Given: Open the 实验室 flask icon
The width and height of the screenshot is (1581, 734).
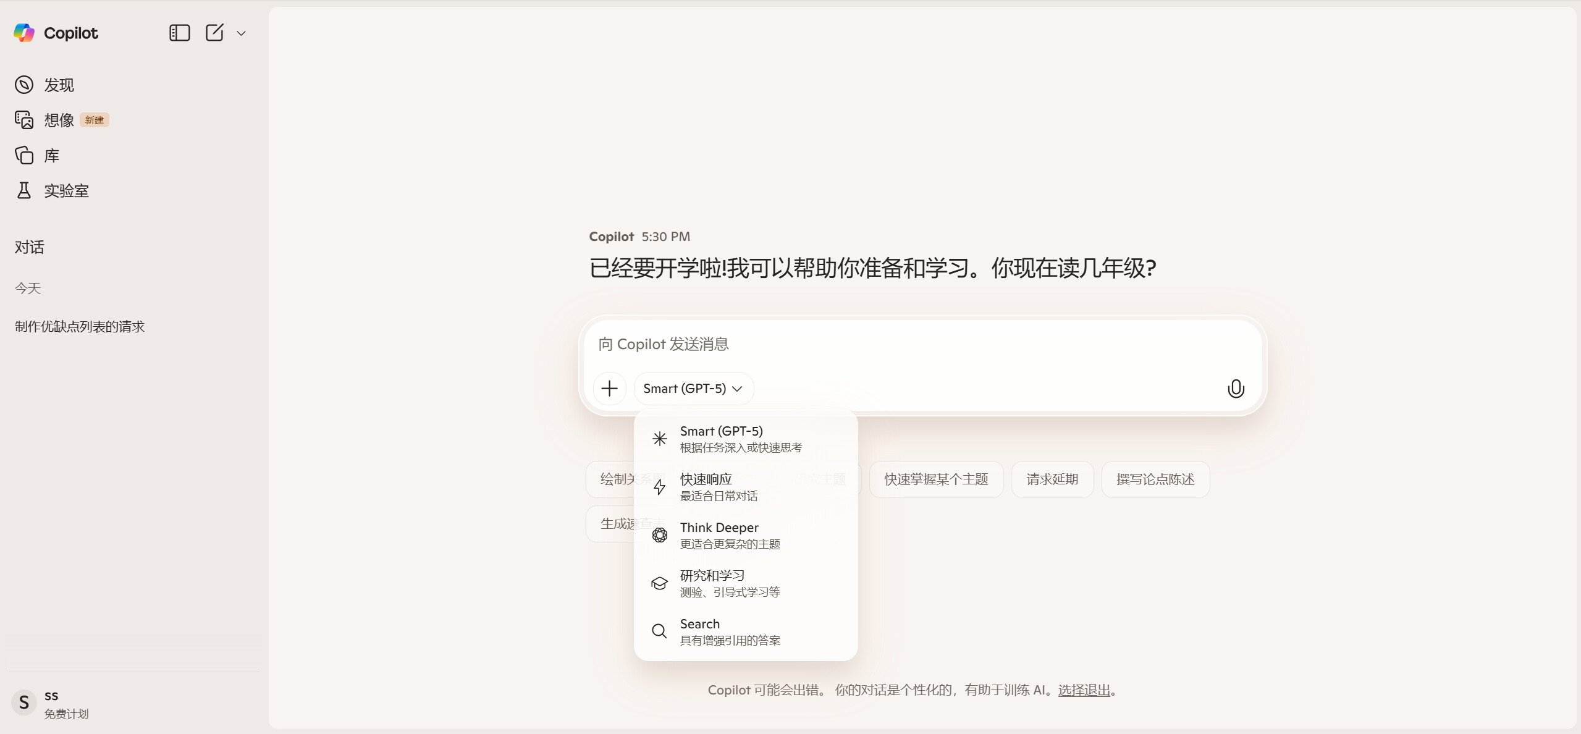Looking at the screenshot, I should (x=24, y=190).
